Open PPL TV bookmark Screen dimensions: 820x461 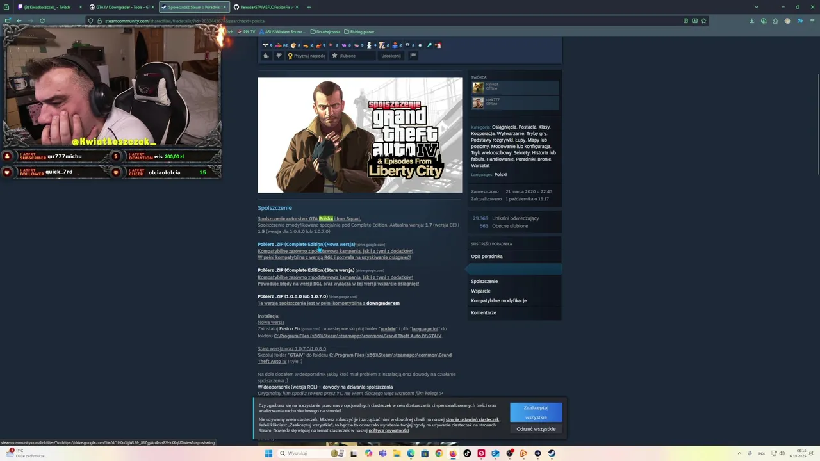click(x=247, y=31)
